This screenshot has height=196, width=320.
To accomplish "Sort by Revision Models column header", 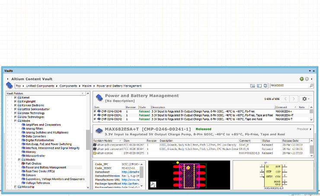I will (108, 141).
